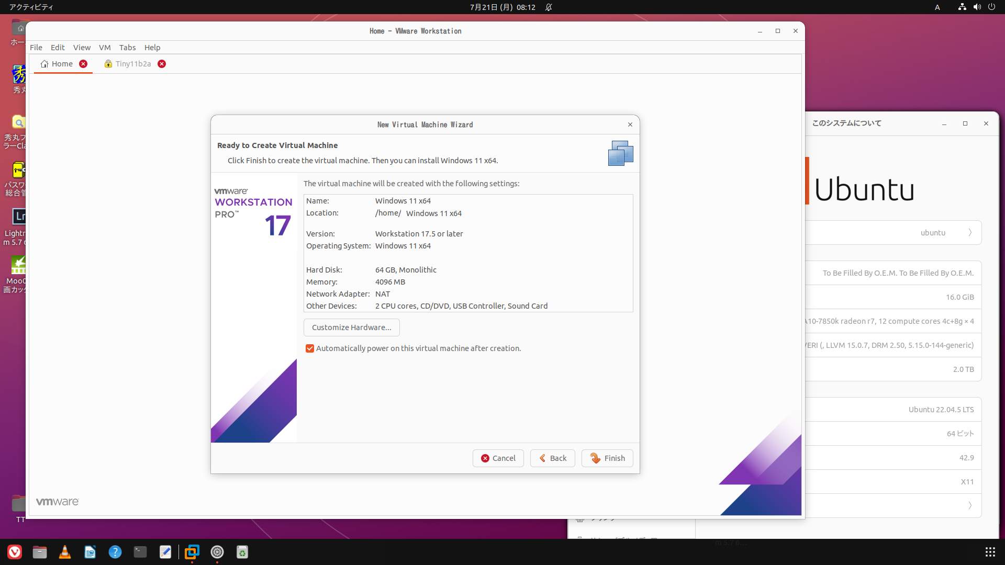Open the File menu
The height and width of the screenshot is (565, 1005).
point(36,47)
